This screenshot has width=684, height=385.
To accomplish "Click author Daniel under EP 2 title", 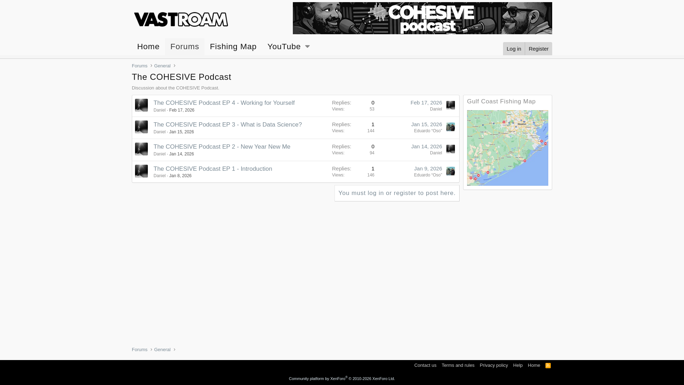I will (x=160, y=154).
